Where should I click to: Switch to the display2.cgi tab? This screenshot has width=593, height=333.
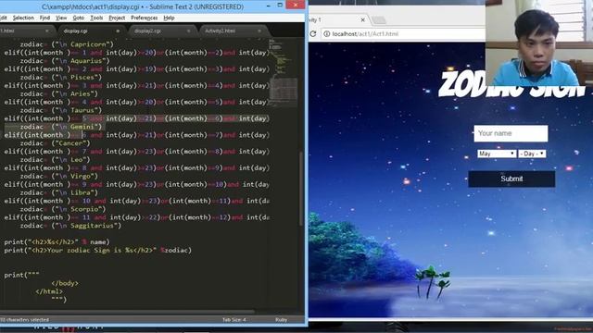pos(147,31)
